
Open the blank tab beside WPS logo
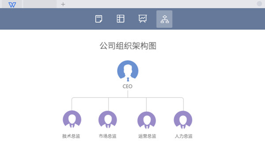pyautogui.click(x=40, y=4)
